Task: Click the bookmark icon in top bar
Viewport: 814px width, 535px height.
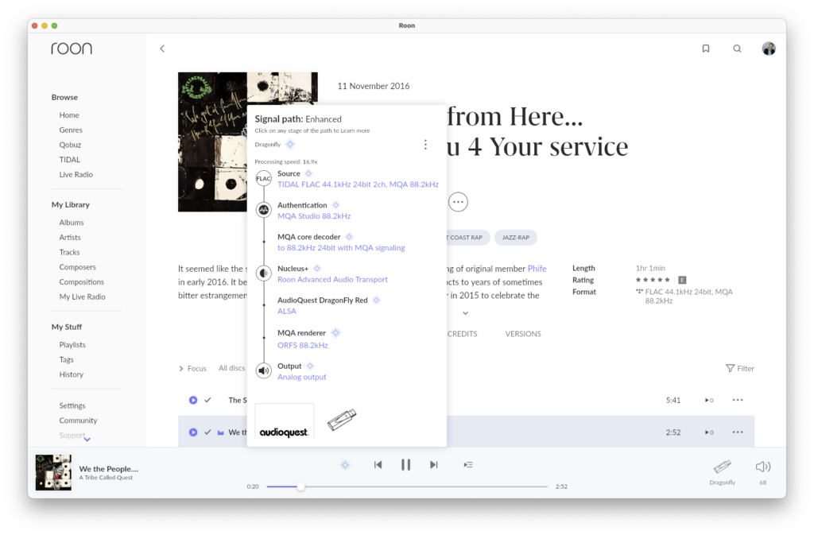Action: pyautogui.click(x=706, y=48)
